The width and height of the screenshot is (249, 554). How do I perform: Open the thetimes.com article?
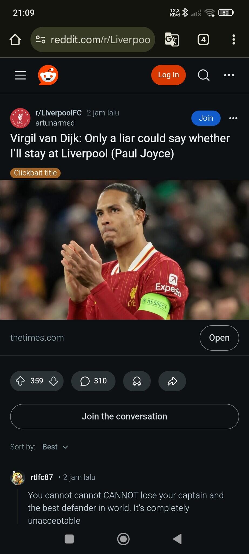pyautogui.click(x=219, y=338)
